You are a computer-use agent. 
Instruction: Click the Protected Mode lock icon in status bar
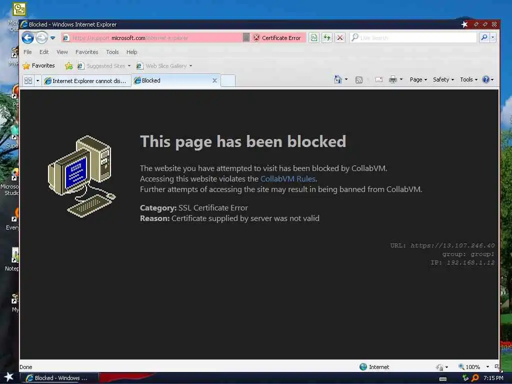pos(439,367)
